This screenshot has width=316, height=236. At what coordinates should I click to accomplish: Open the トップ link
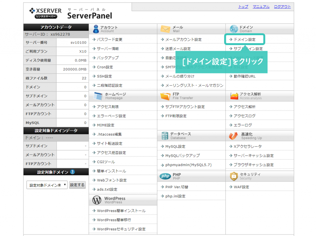(x=243, y=7)
